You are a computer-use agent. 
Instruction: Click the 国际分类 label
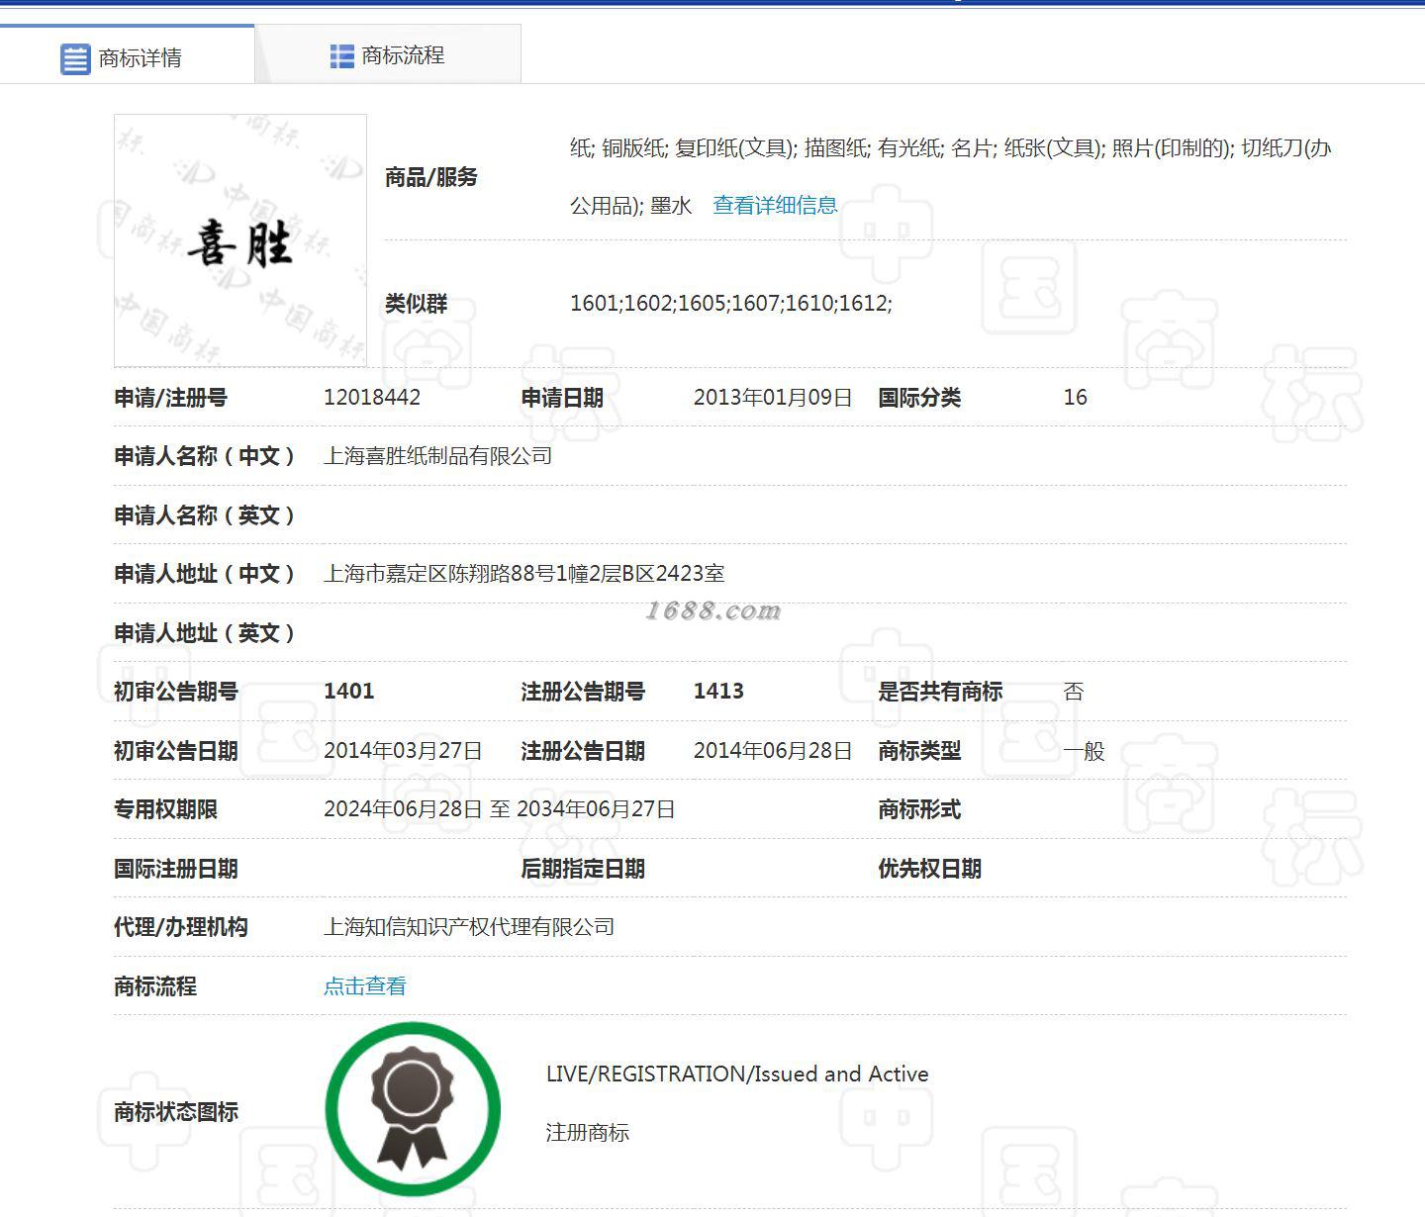point(919,398)
